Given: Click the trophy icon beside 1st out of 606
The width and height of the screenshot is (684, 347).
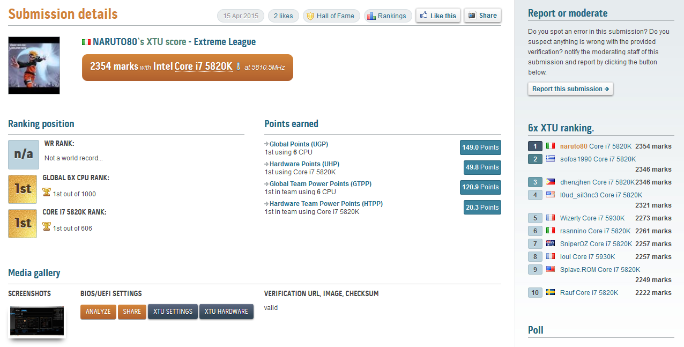Looking at the screenshot, I should click(x=47, y=226).
